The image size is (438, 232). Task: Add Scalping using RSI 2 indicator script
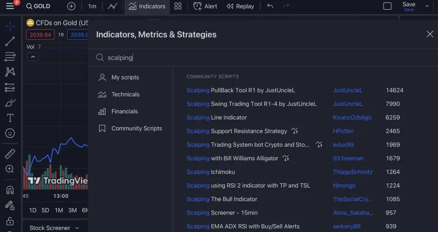[248, 186]
